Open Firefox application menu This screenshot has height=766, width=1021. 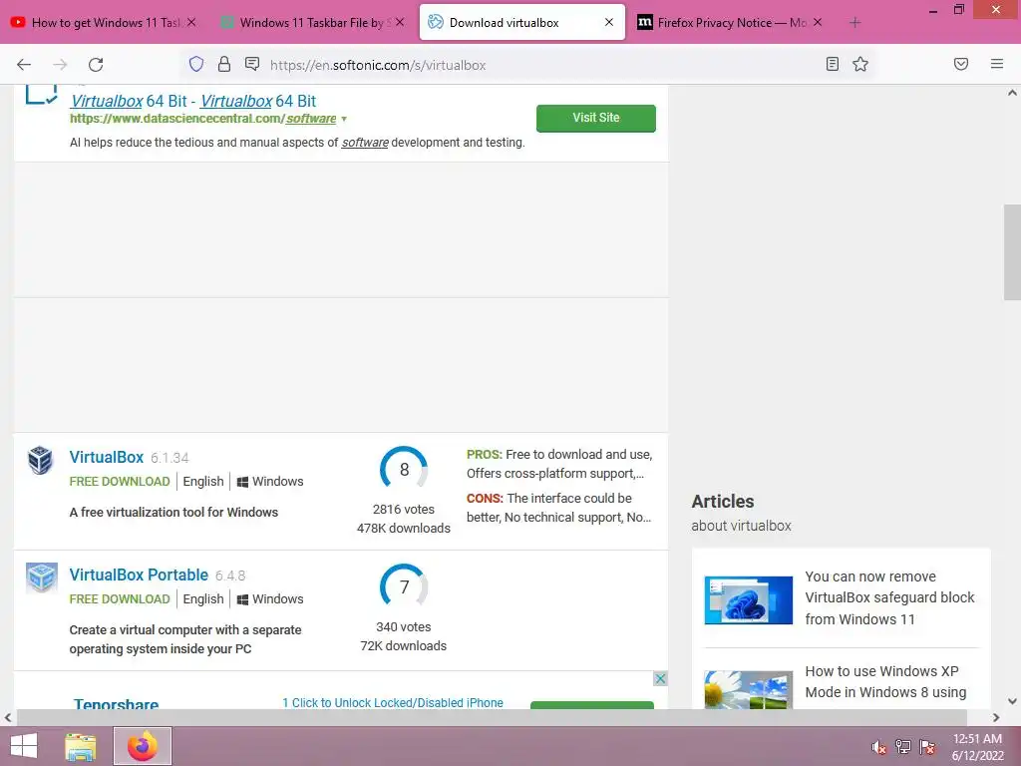[x=997, y=64]
